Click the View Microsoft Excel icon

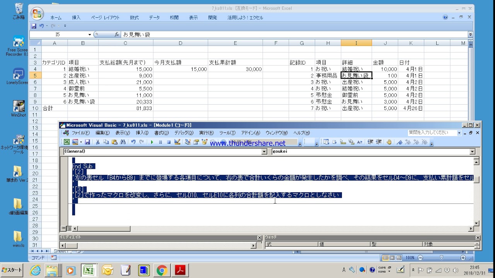click(67, 142)
